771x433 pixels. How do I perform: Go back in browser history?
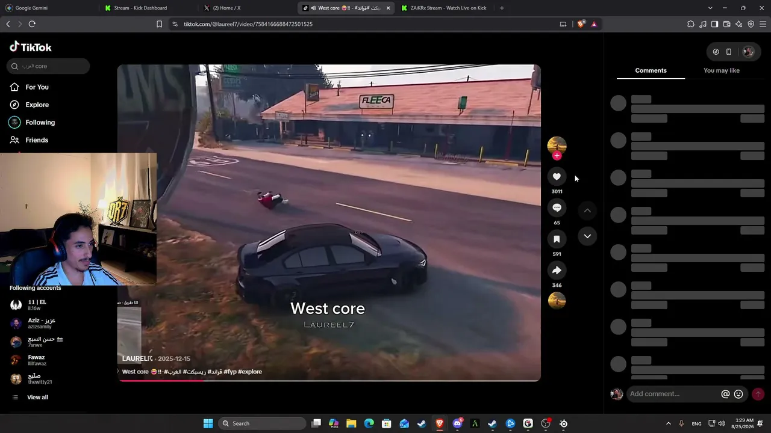point(8,24)
